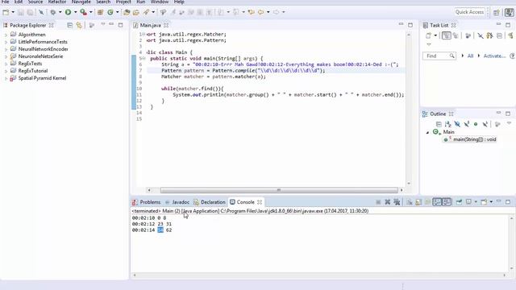Image resolution: width=516 pixels, height=290 pixels.
Task: Click Collapse All icon in Outline view
Action: pos(439,124)
